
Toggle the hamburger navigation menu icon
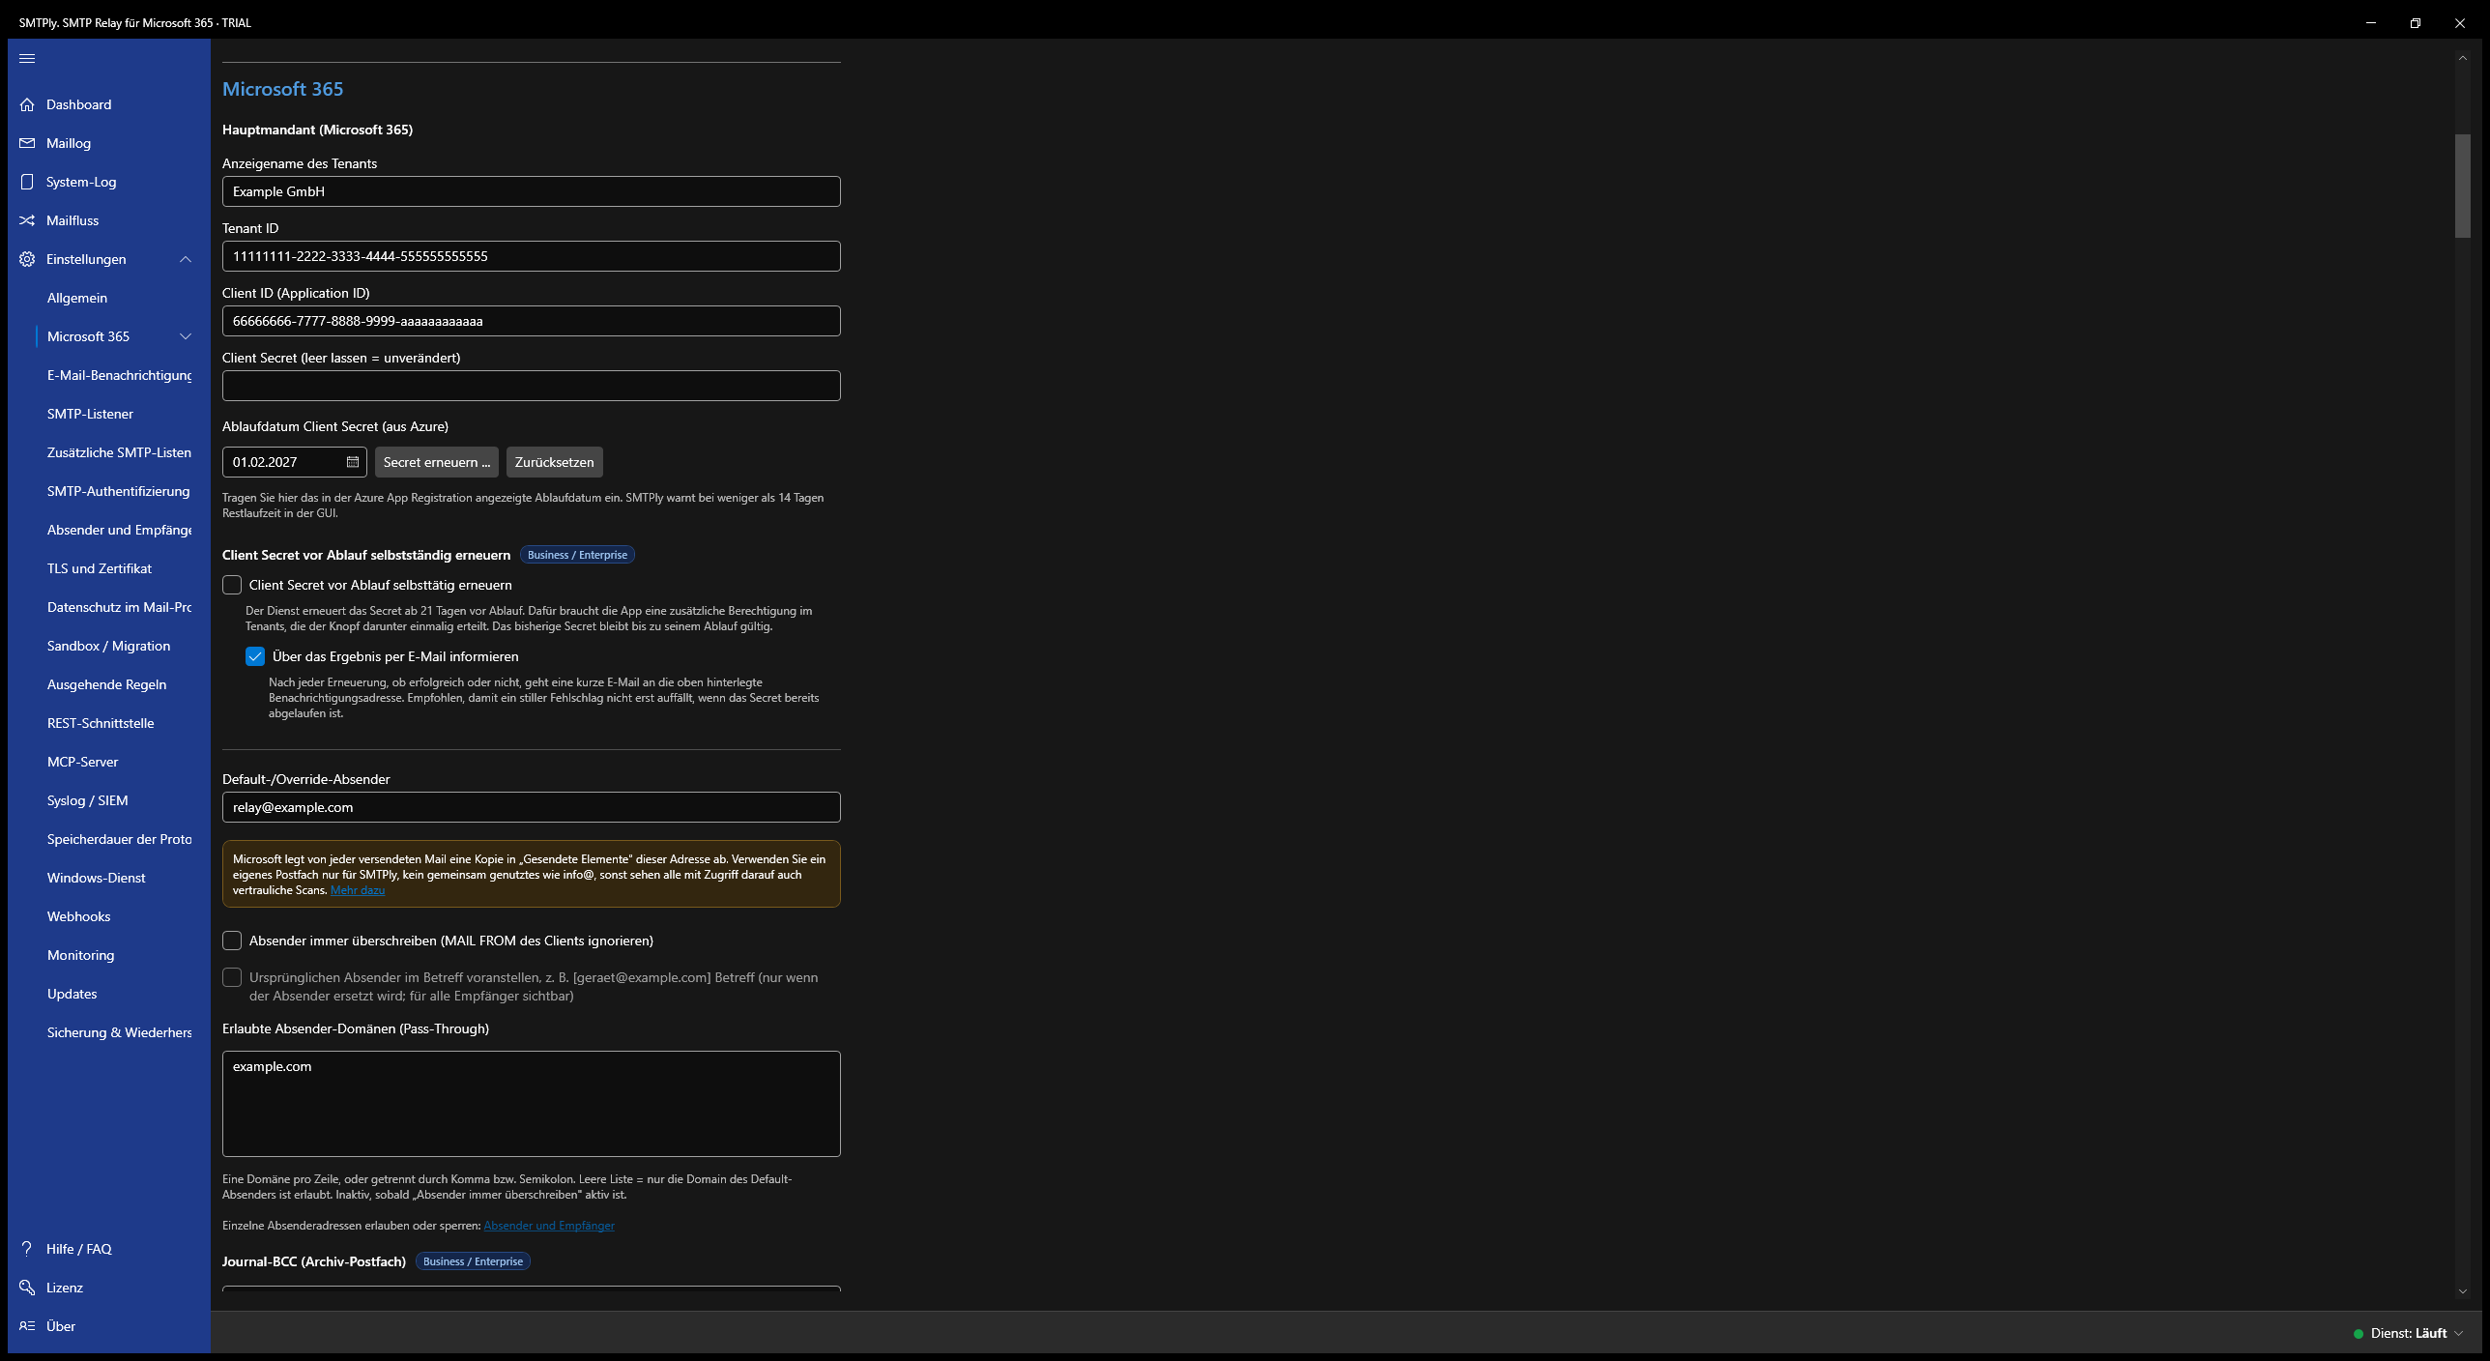[27, 58]
